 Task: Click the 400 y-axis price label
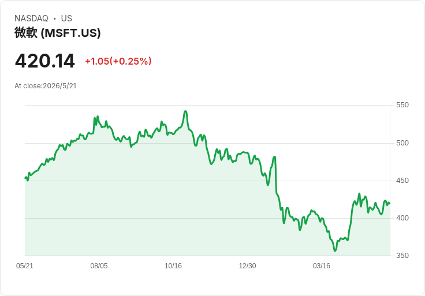point(402,218)
